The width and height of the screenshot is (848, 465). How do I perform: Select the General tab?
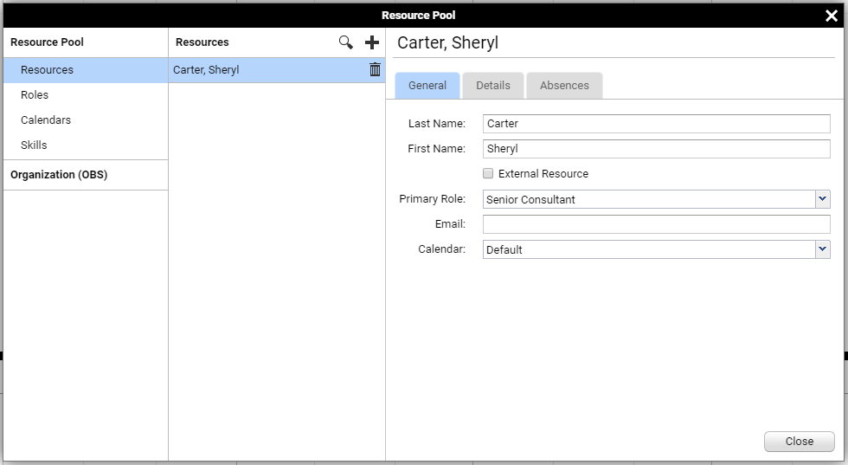pyautogui.click(x=427, y=86)
